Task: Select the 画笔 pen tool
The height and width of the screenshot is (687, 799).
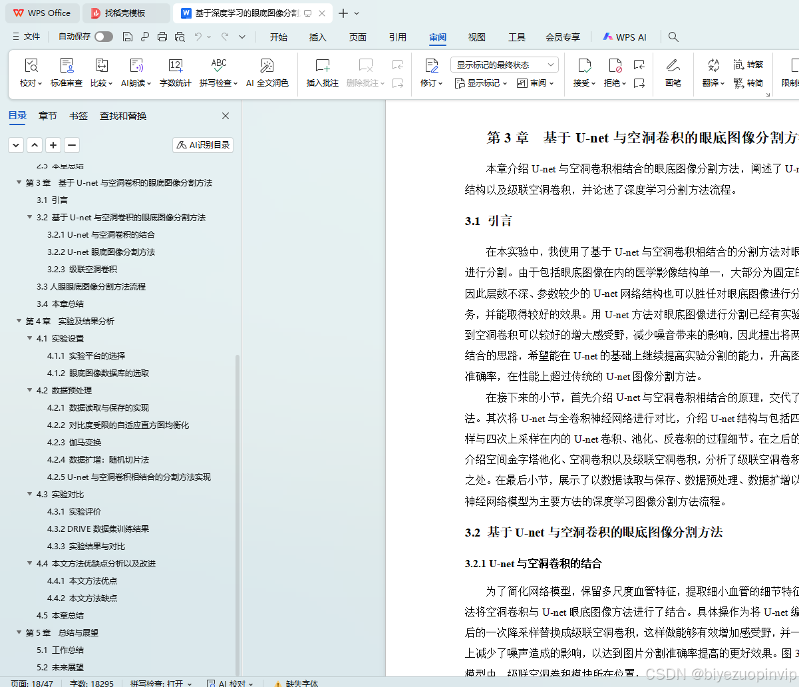Action: click(673, 73)
